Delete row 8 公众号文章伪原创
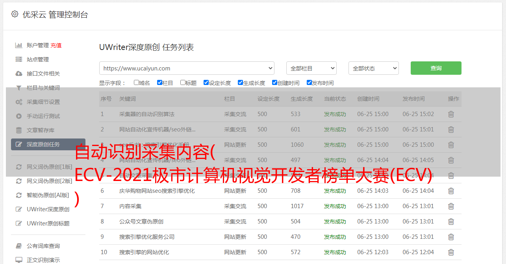The width and height of the screenshot is (506, 264). pyautogui.click(x=451, y=222)
